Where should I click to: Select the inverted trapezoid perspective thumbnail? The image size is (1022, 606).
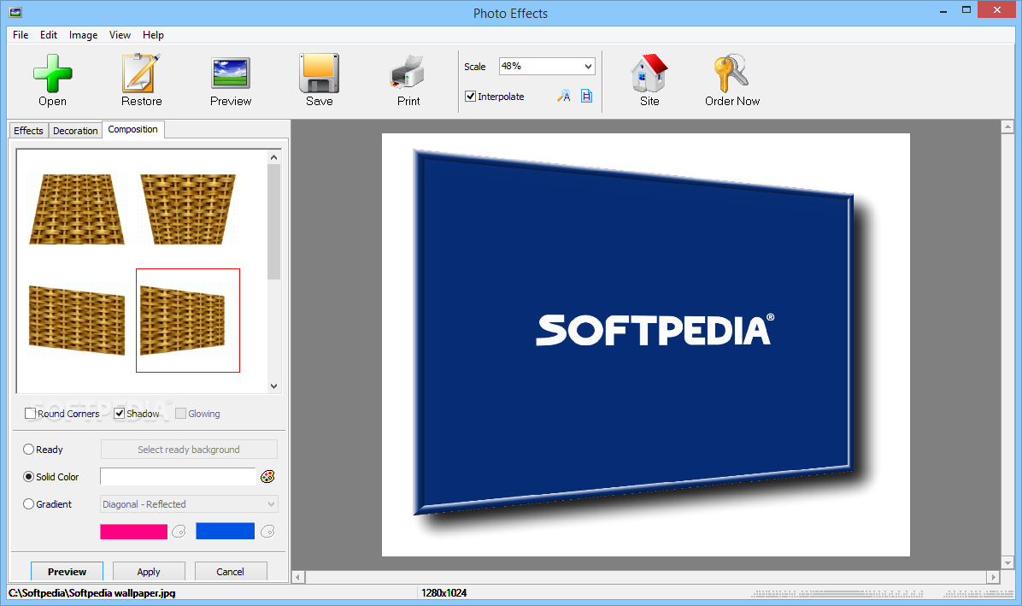(x=188, y=209)
